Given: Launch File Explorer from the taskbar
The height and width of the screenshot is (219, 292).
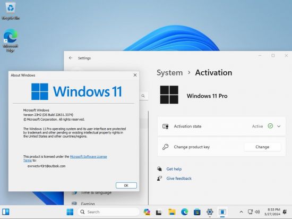Looking at the screenshot, I should pos(172,212).
